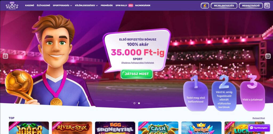Click the green Játssz Most button
Viewport: 273px width, 134px height.
pyautogui.click(x=137, y=74)
